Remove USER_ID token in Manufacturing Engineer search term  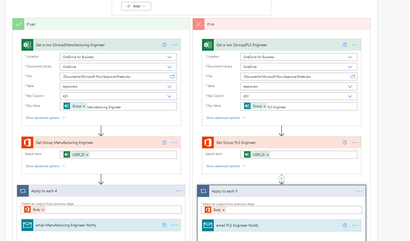(x=87, y=155)
